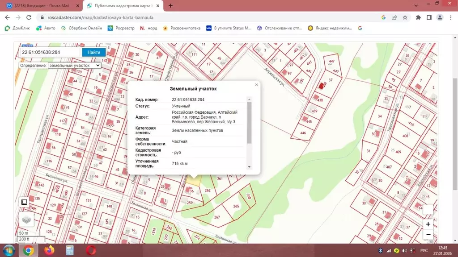Open the ДомКлик bookmark
458x257 pixels.
(x=17, y=28)
